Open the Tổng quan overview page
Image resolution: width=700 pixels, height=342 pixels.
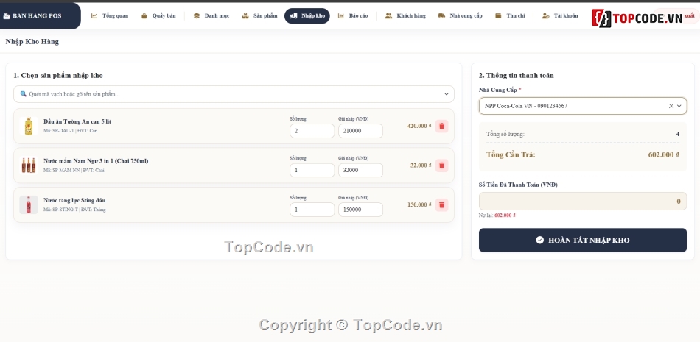(x=110, y=15)
